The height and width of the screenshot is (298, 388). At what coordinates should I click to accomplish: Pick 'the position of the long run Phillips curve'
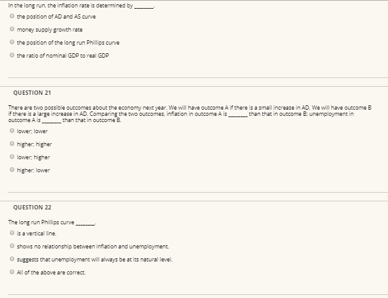tap(12, 42)
